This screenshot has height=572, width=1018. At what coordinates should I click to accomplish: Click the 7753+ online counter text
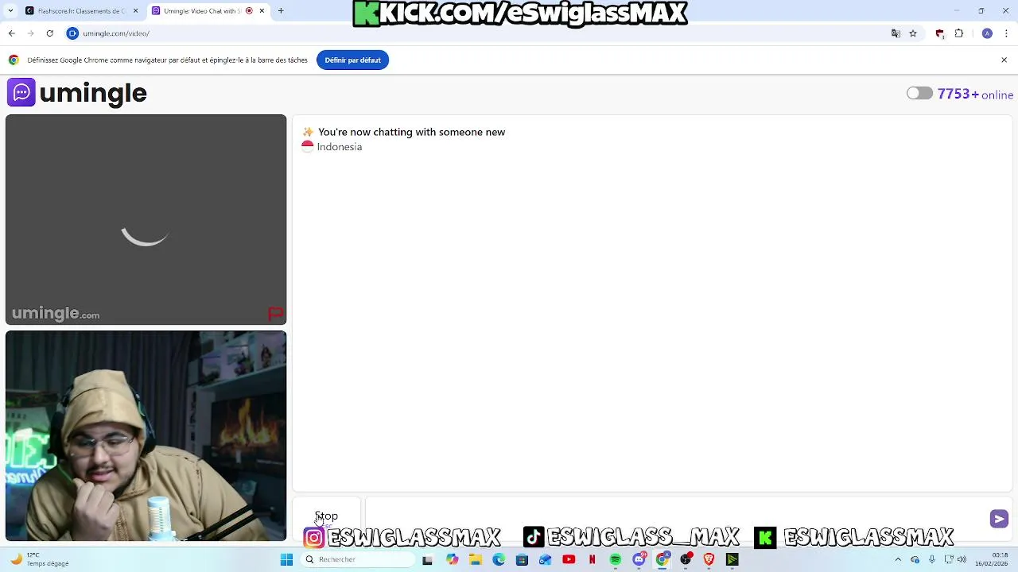tap(975, 94)
